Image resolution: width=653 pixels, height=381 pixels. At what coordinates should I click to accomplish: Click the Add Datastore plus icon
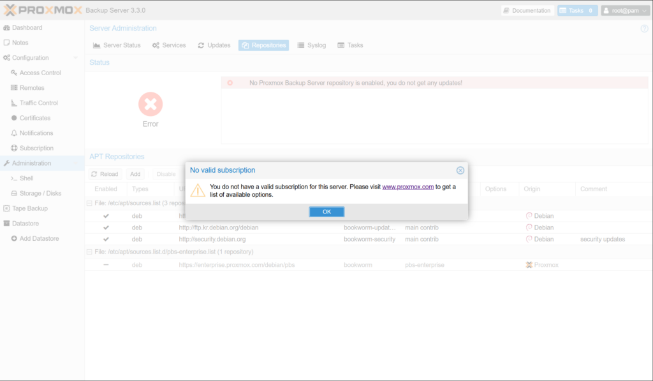(x=14, y=238)
